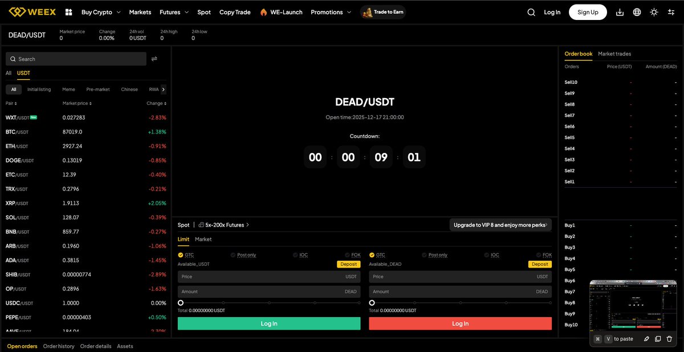Click the buy Price input field
The height and width of the screenshot is (352, 684).
(269, 277)
